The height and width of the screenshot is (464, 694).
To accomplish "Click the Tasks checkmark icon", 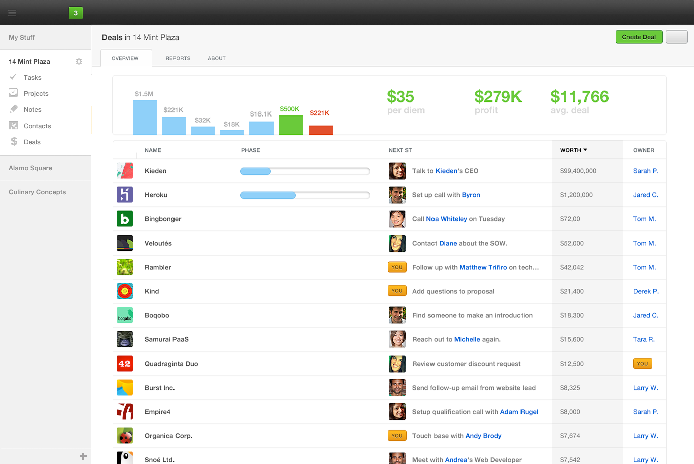I will click(13, 77).
